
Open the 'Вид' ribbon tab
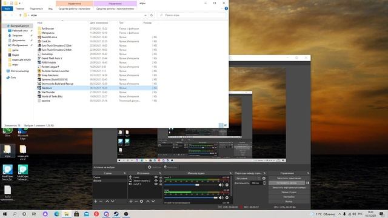click(50, 8)
